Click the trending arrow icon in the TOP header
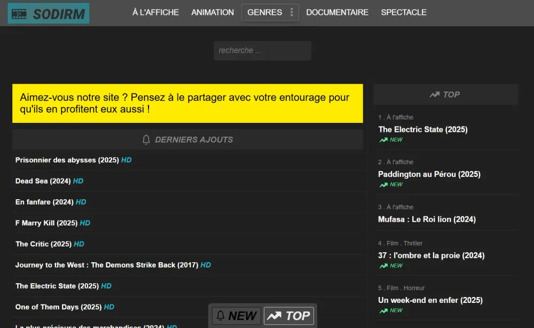Image resolution: width=534 pixels, height=328 pixels. (x=434, y=94)
